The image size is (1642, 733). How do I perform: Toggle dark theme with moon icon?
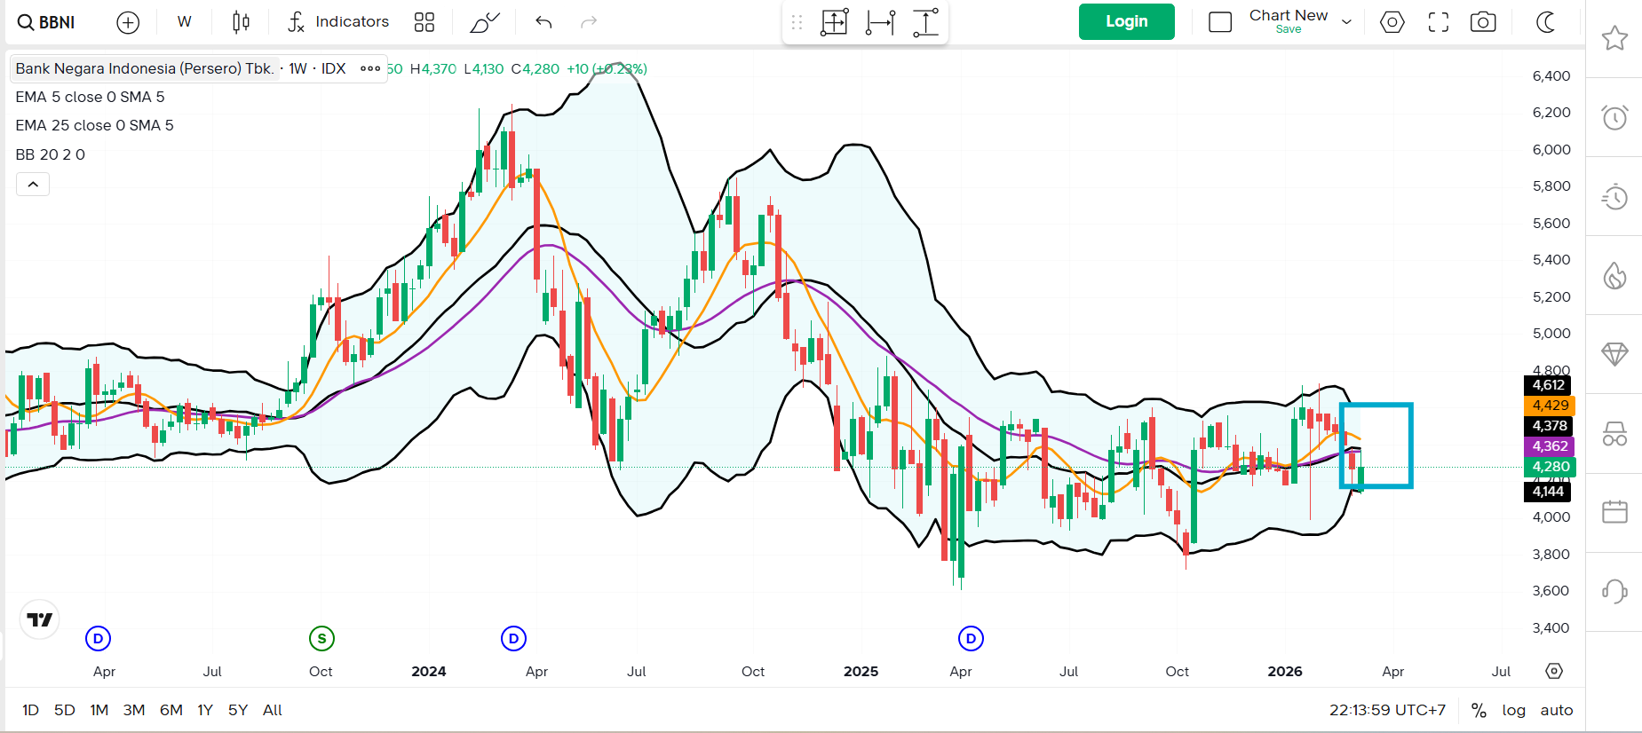click(x=1546, y=22)
